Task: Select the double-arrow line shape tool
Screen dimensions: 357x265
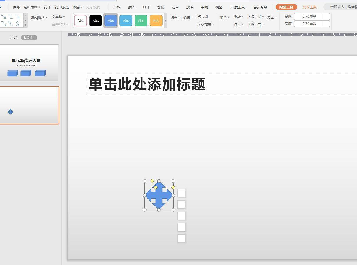Action: point(4,17)
